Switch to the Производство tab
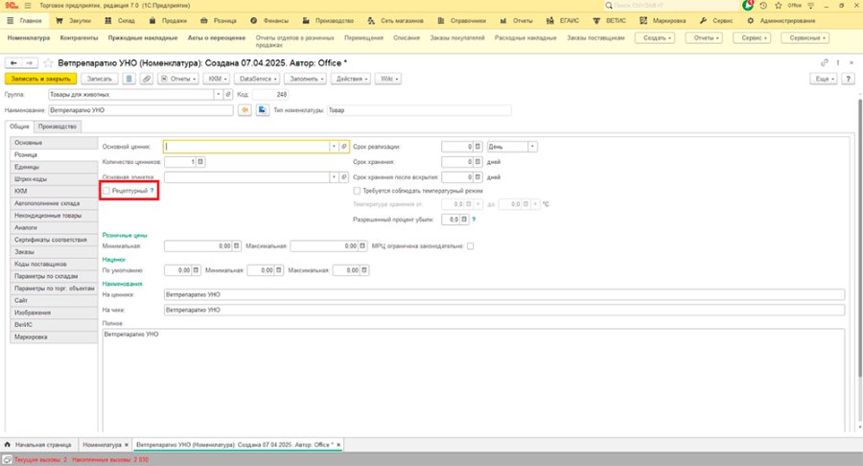863x466 pixels. 58,127
